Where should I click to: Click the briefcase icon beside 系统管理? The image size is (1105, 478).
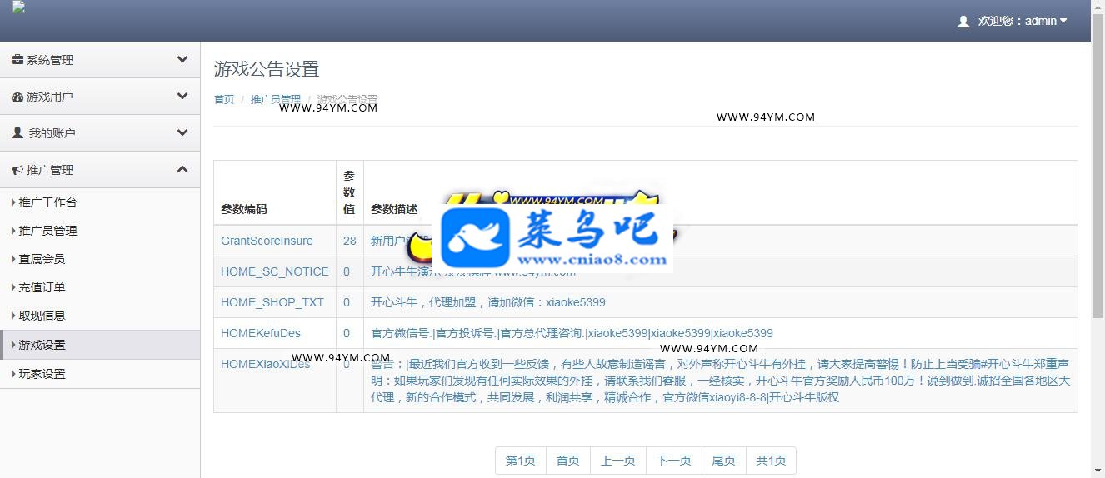(x=17, y=60)
